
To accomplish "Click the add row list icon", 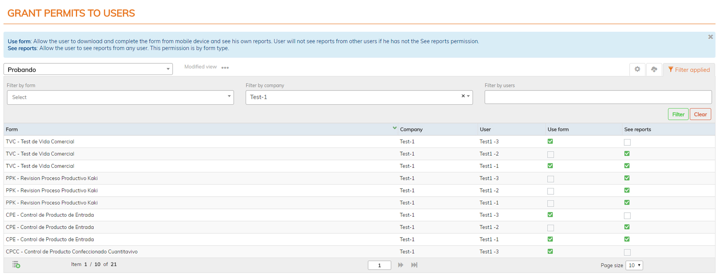I will point(16,265).
